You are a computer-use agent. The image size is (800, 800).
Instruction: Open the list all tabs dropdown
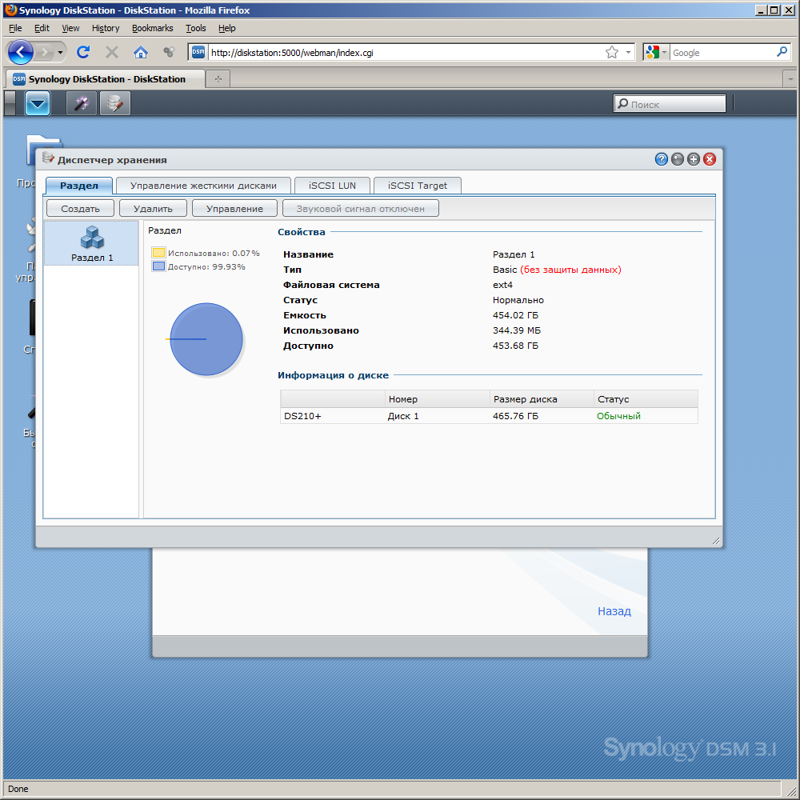tap(790, 79)
